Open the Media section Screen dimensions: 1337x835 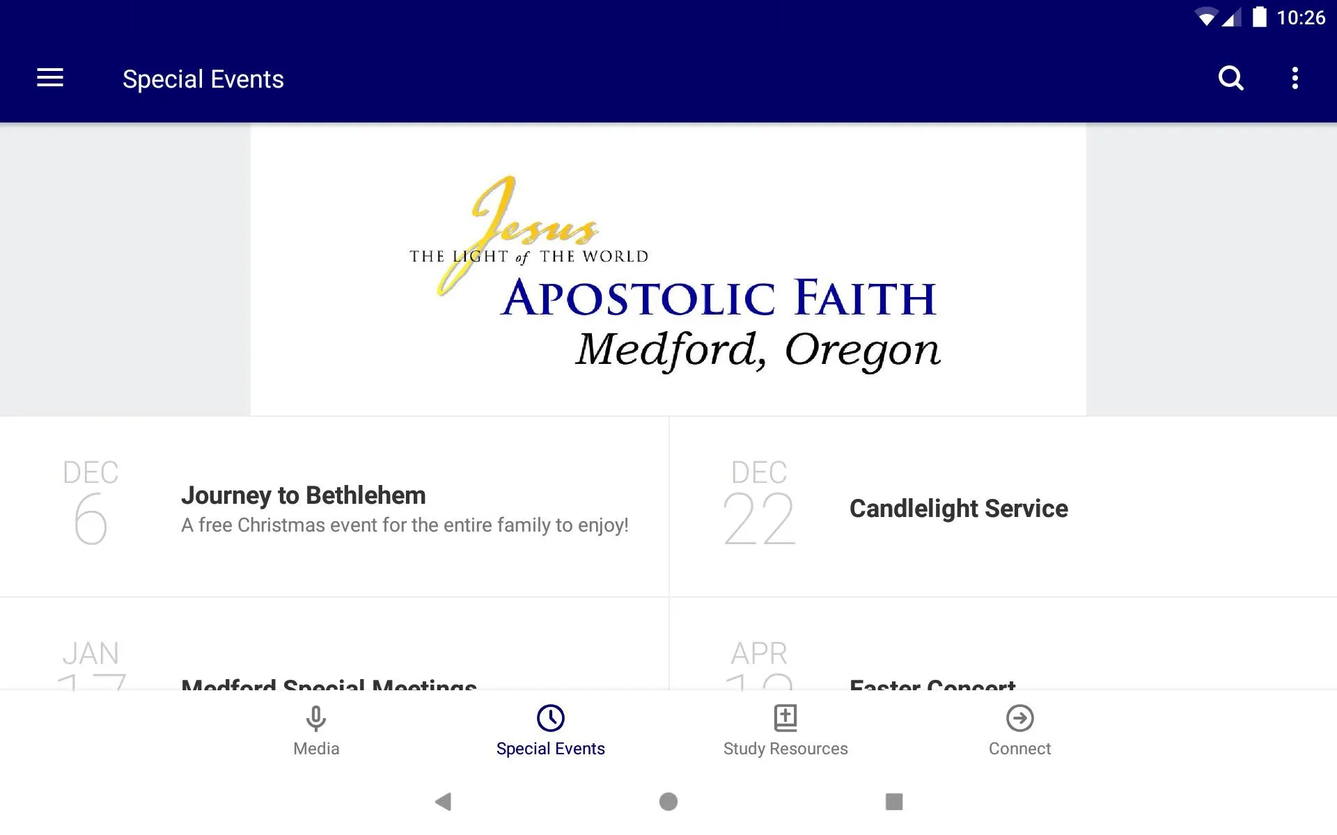[315, 729]
